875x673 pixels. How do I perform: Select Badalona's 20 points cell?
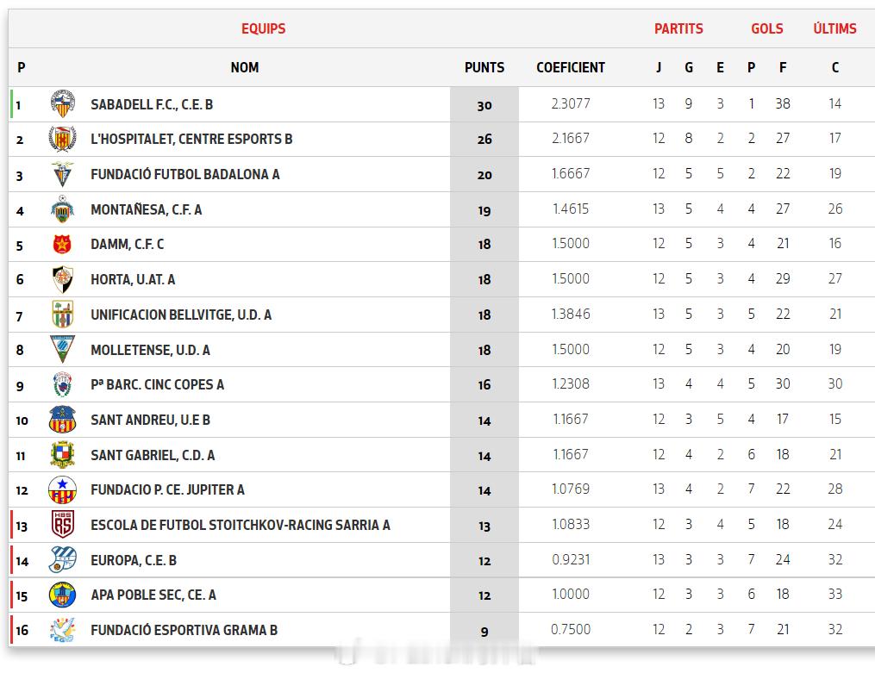click(484, 175)
